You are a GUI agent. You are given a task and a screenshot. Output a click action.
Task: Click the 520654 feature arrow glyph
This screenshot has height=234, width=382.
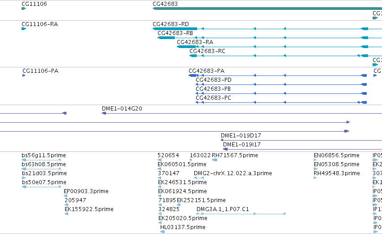pyautogui.click(x=159, y=160)
